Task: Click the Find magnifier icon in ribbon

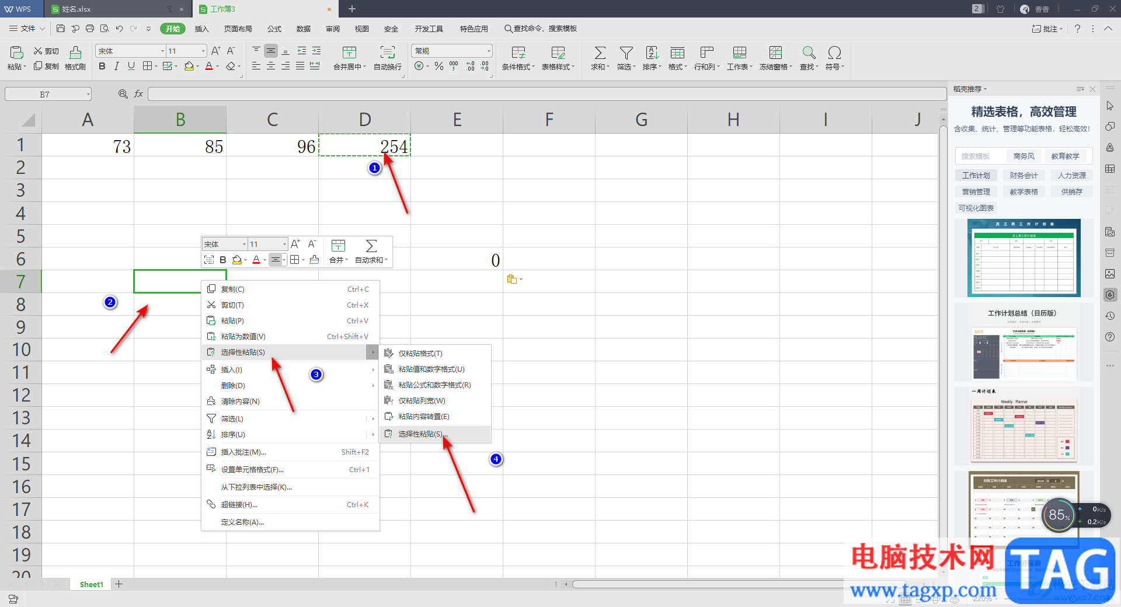Action: (x=809, y=53)
